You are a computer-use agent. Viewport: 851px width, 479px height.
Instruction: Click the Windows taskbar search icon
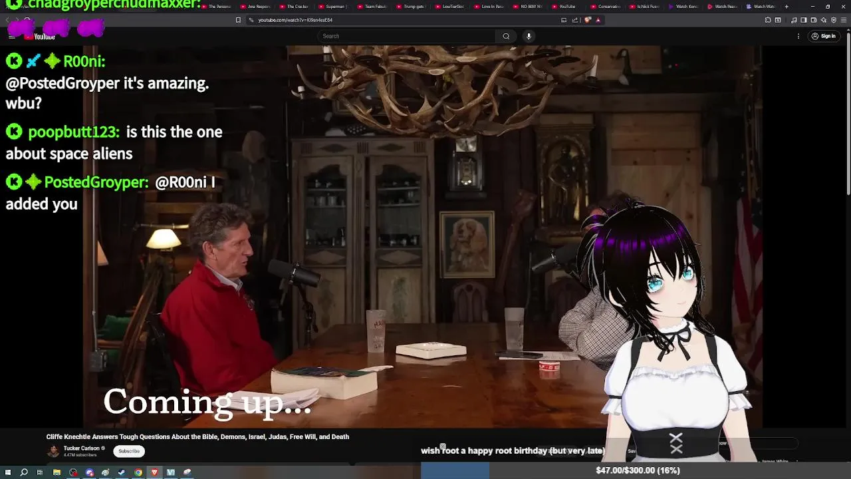click(24, 472)
